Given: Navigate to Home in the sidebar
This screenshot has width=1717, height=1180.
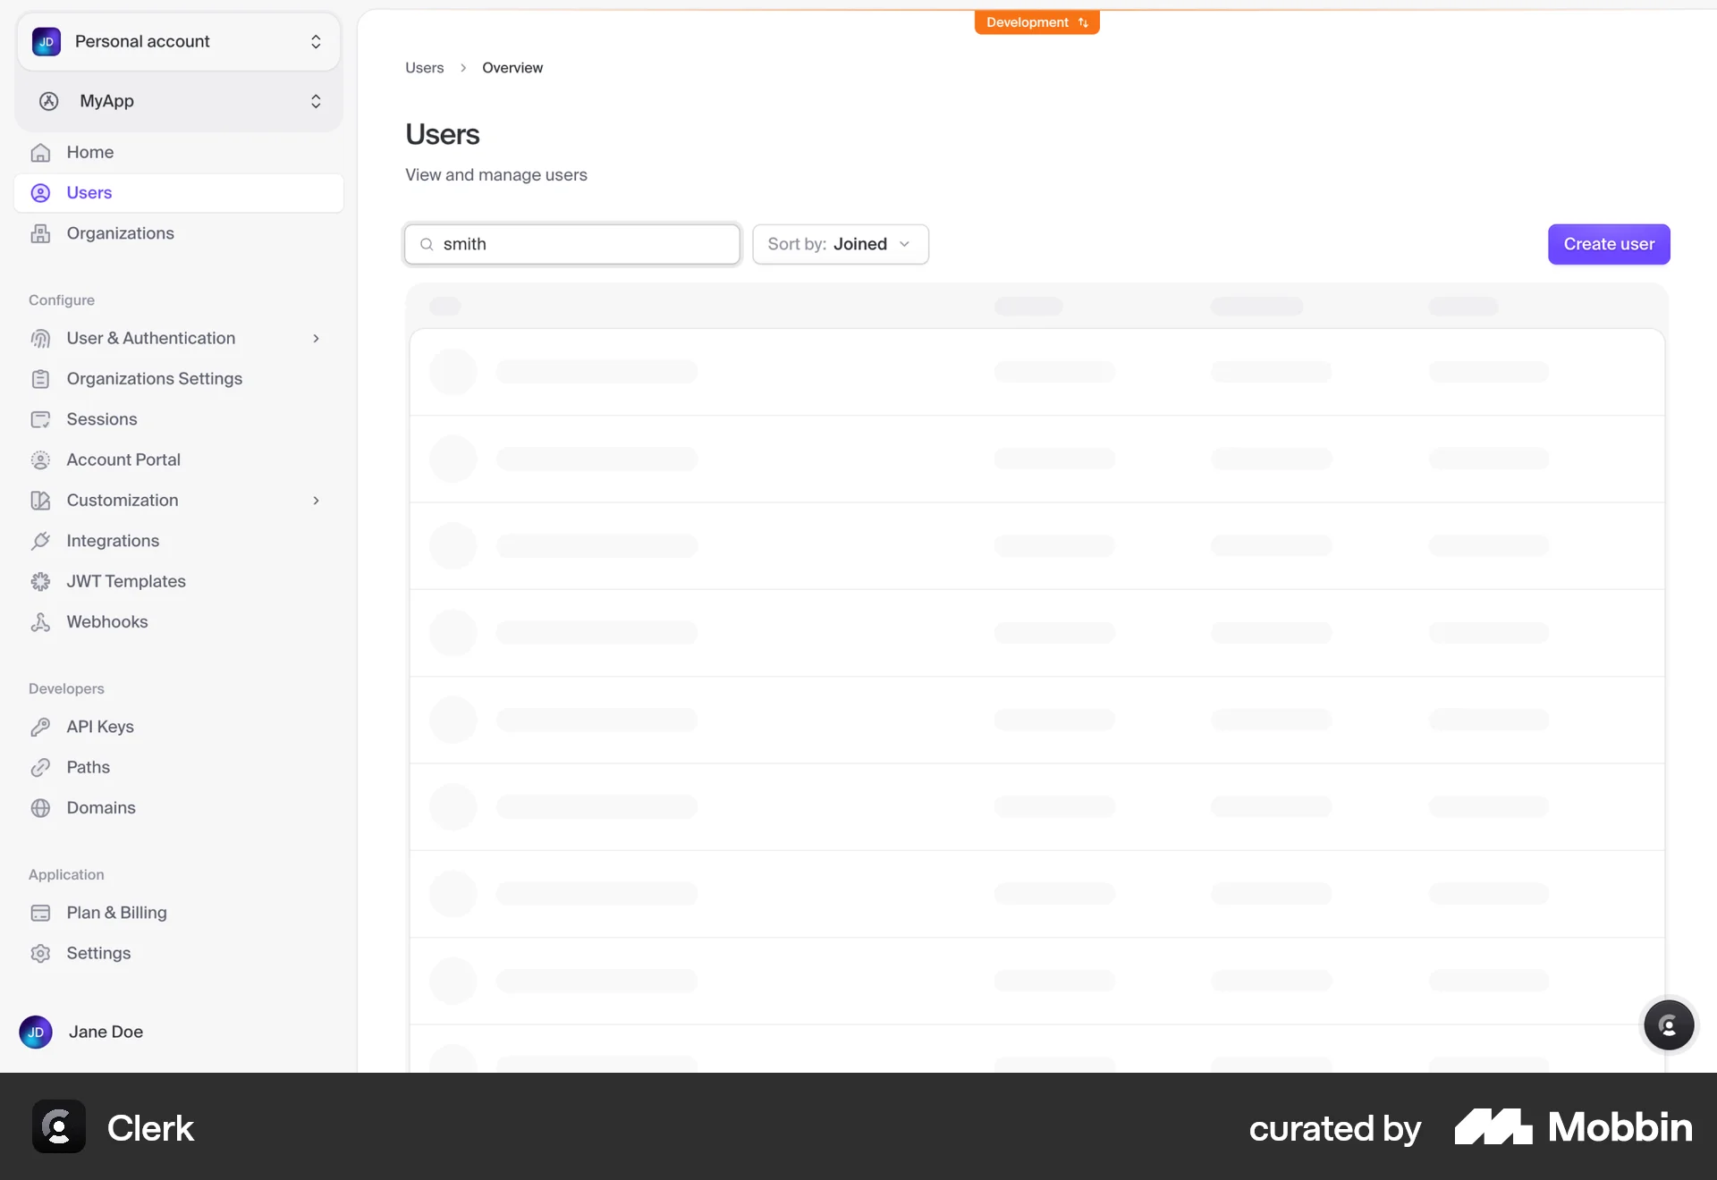Looking at the screenshot, I should [x=89, y=152].
